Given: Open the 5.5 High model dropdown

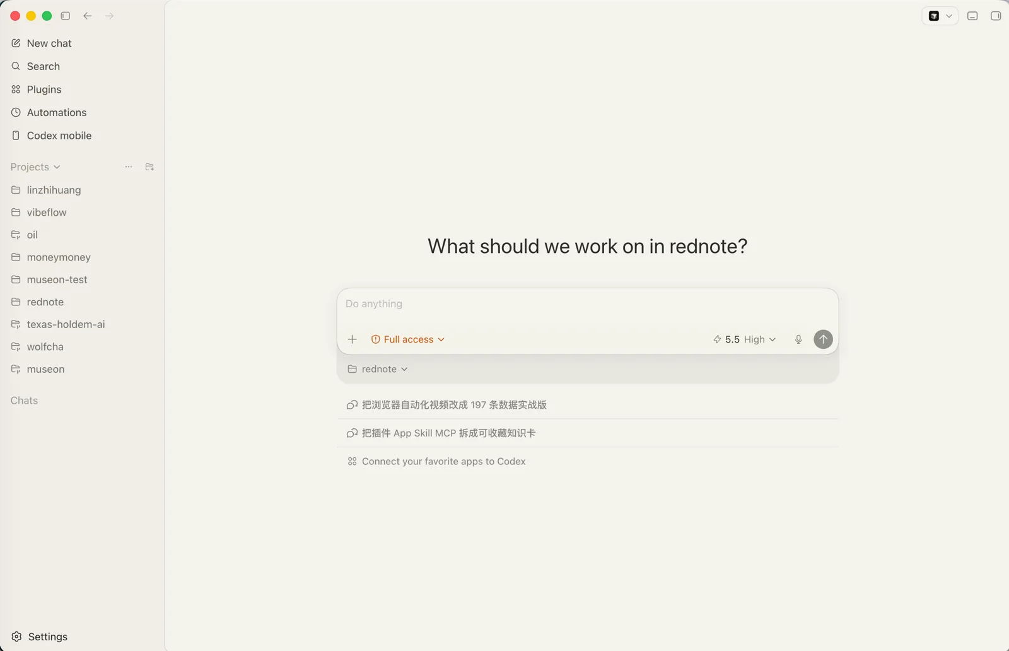Looking at the screenshot, I should (x=745, y=339).
